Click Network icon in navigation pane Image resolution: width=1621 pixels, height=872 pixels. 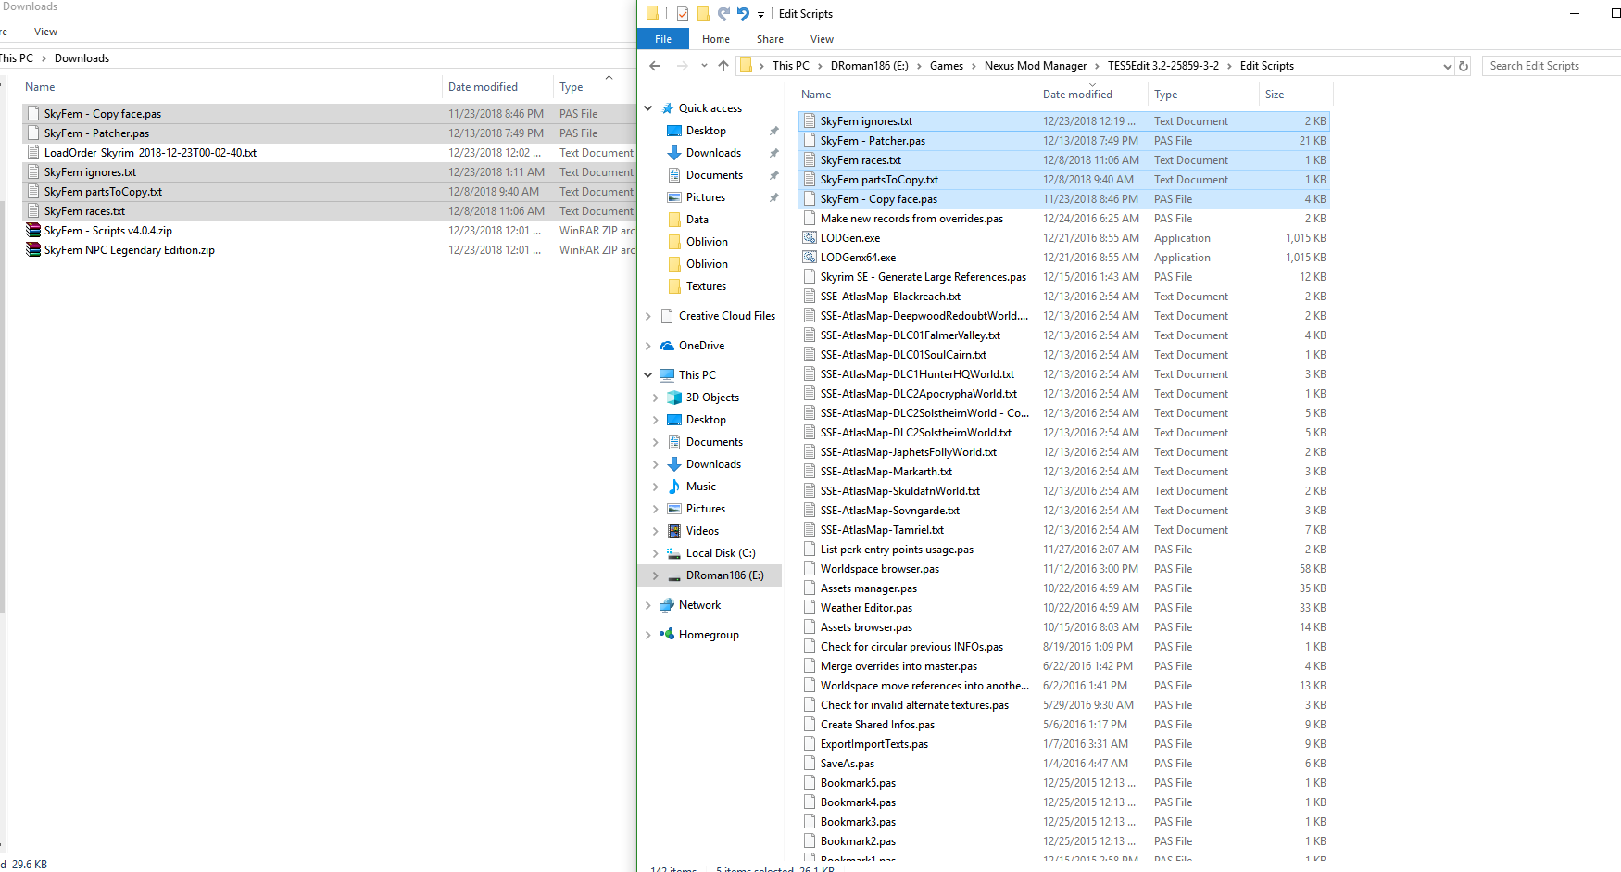pyautogui.click(x=667, y=605)
